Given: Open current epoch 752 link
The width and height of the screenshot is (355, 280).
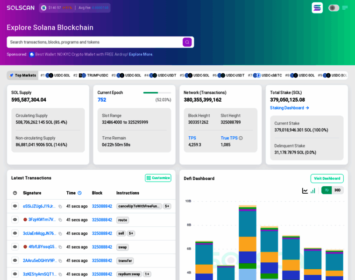Looking at the screenshot, I should 102,100.
